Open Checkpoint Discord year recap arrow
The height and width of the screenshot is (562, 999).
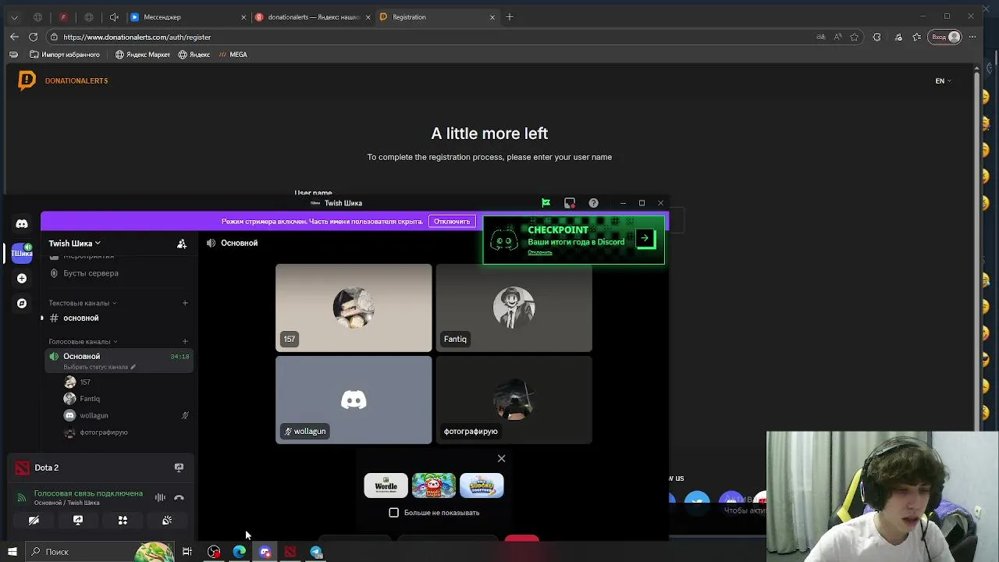645,239
